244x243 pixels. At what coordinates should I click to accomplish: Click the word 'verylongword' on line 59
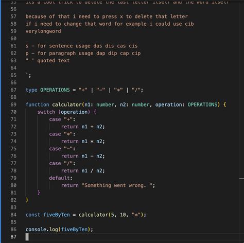[x=43, y=31]
